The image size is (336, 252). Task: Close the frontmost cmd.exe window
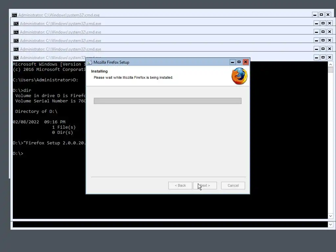[x=329, y=57]
